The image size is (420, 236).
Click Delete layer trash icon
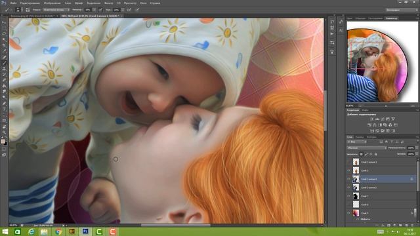tap(413, 226)
